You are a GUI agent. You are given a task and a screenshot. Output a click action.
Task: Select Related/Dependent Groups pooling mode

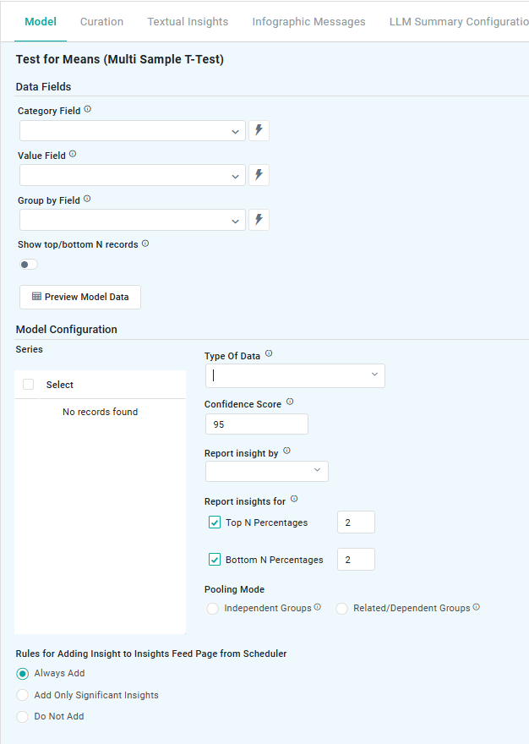click(342, 609)
